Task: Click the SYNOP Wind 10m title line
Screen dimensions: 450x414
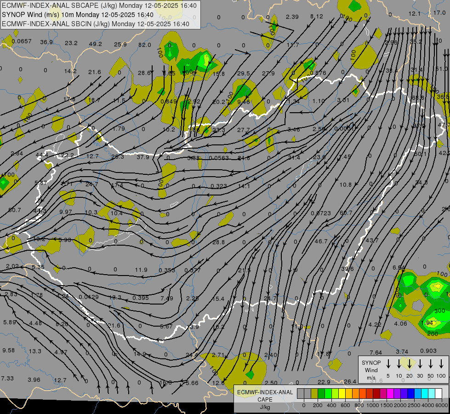Action: pos(78,15)
